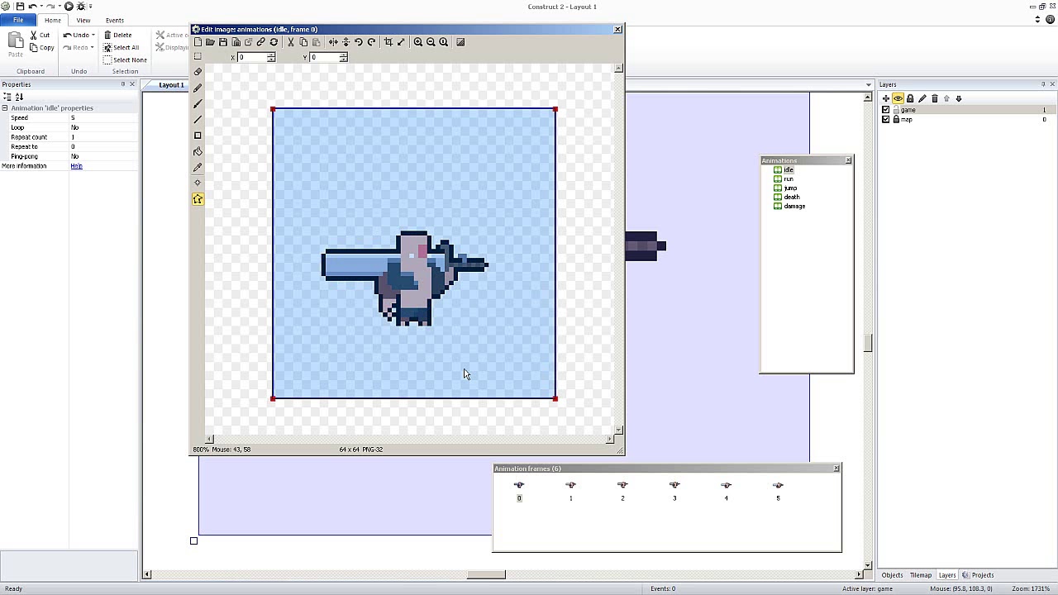1058x595 pixels.
Task: Toggle the lock icon beside the map layer
Action: click(896, 120)
